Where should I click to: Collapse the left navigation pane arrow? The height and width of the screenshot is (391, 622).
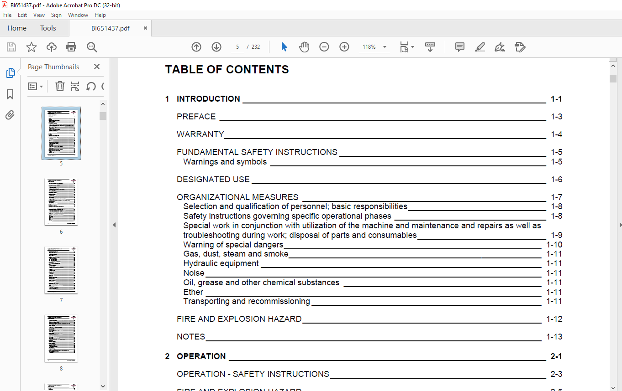pyautogui.click(x=114, y=225)
